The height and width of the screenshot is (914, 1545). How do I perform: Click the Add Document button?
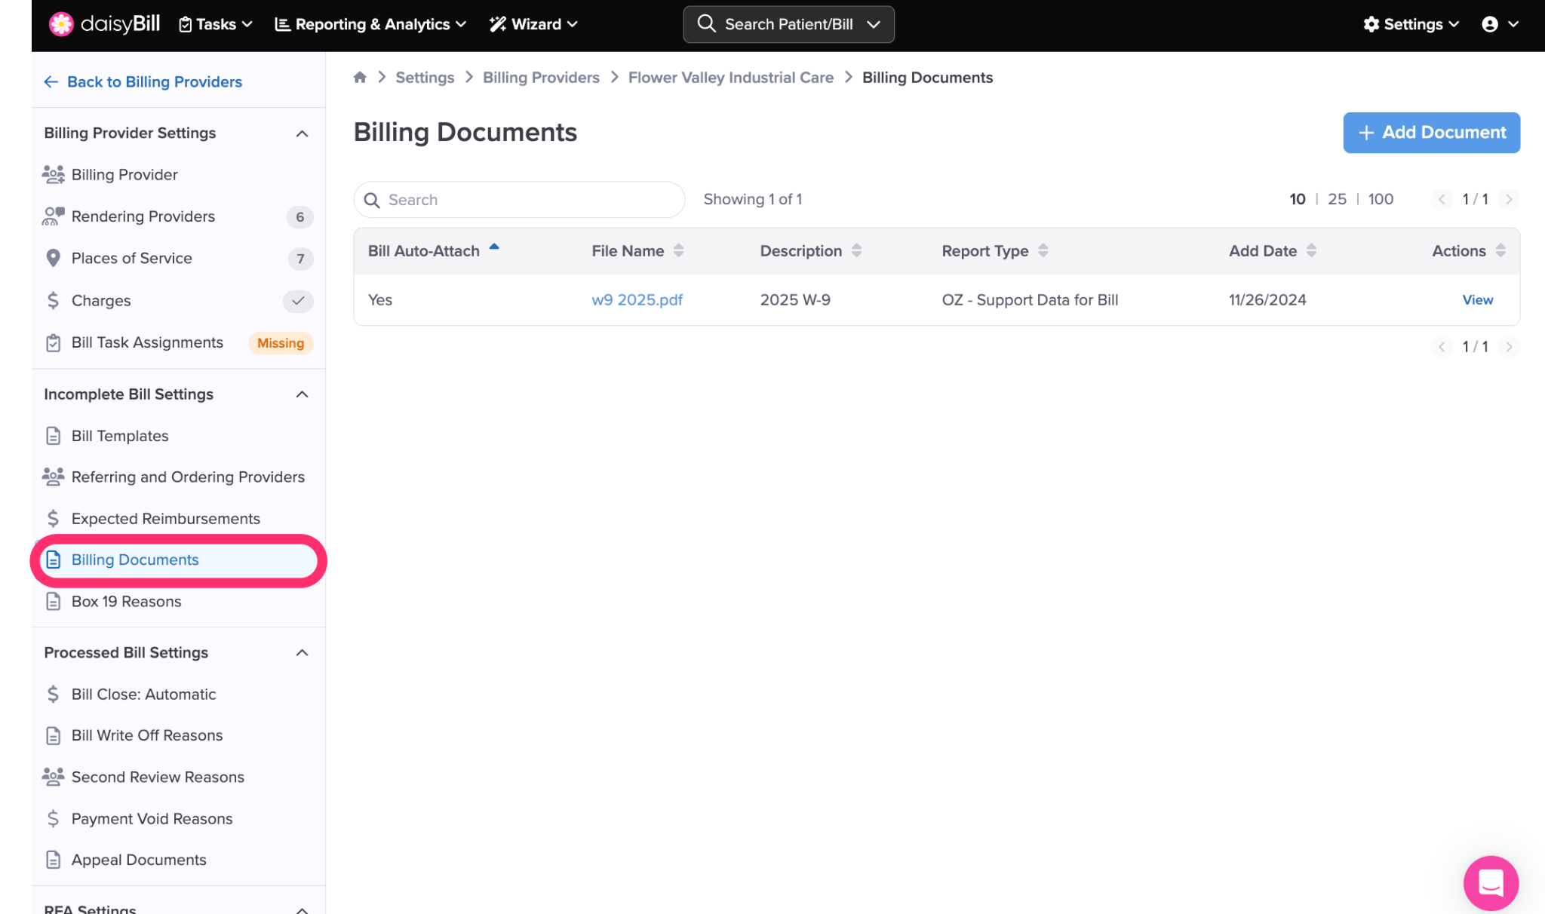point(1431,133)
